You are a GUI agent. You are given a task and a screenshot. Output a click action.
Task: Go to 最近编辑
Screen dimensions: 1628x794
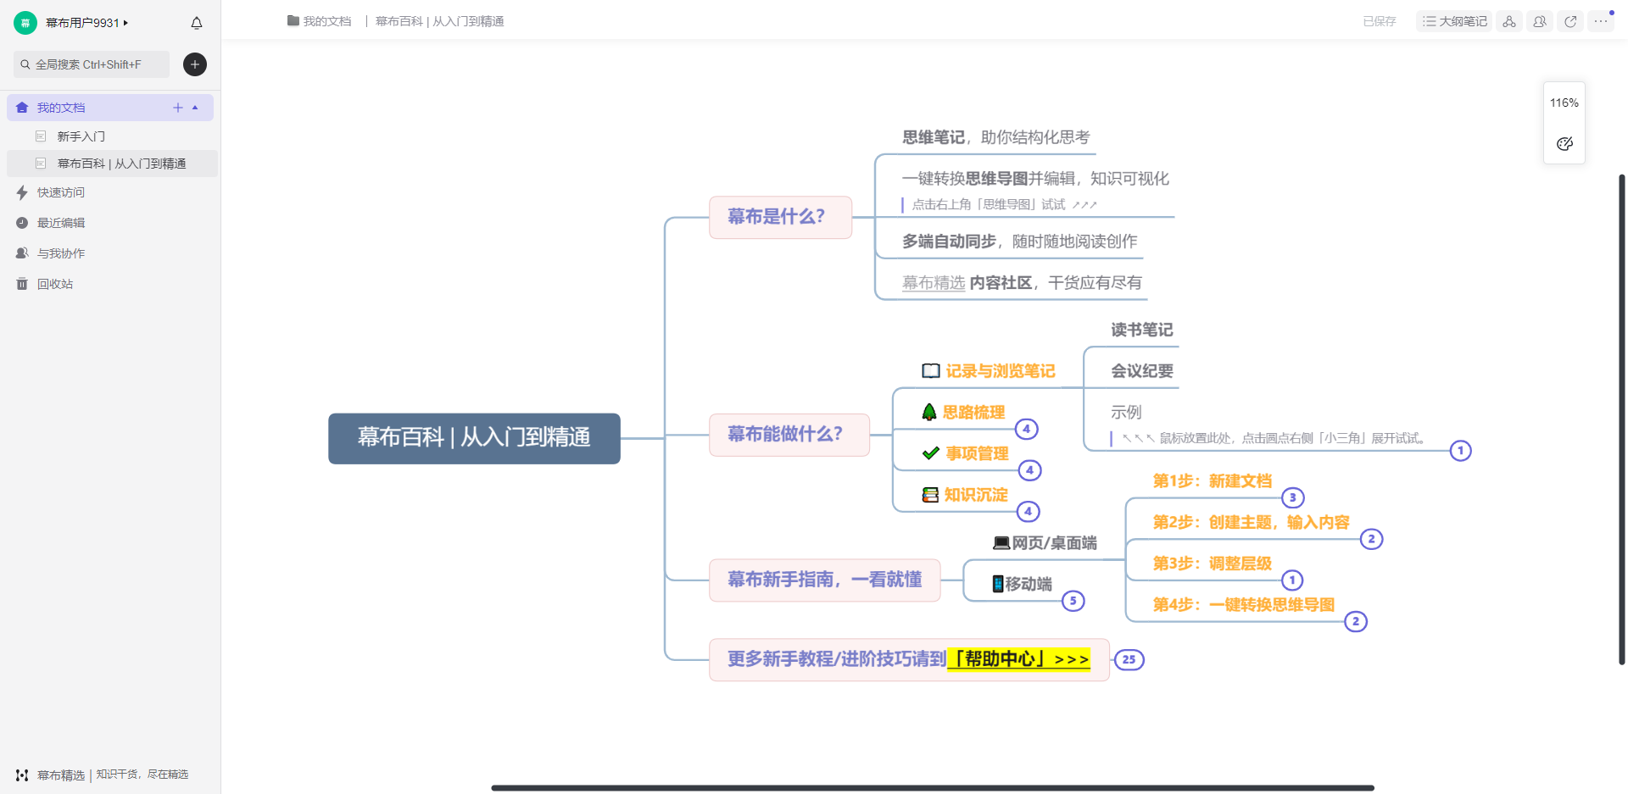point(61,223)
